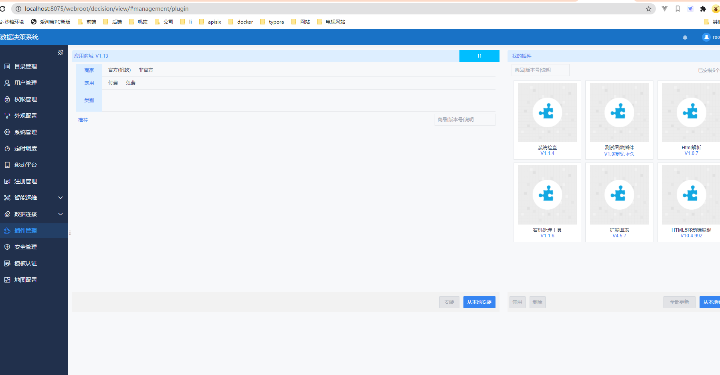Image resolution: width=720 pixels, height=375 pixels.
Task: Open 目录管理 via its sidebar icon
Action: click(x=7, y=66)
